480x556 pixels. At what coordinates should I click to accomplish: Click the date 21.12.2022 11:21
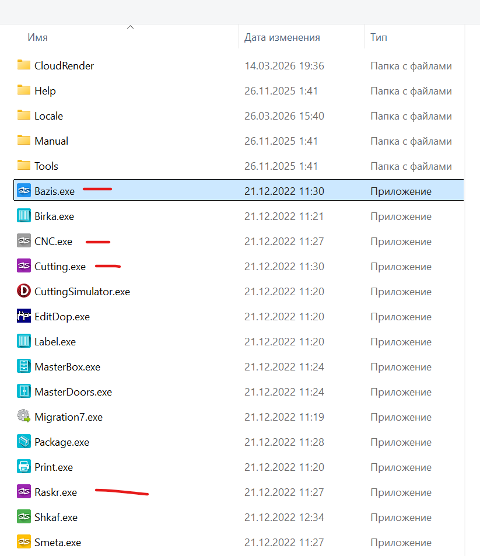[284, 216]
